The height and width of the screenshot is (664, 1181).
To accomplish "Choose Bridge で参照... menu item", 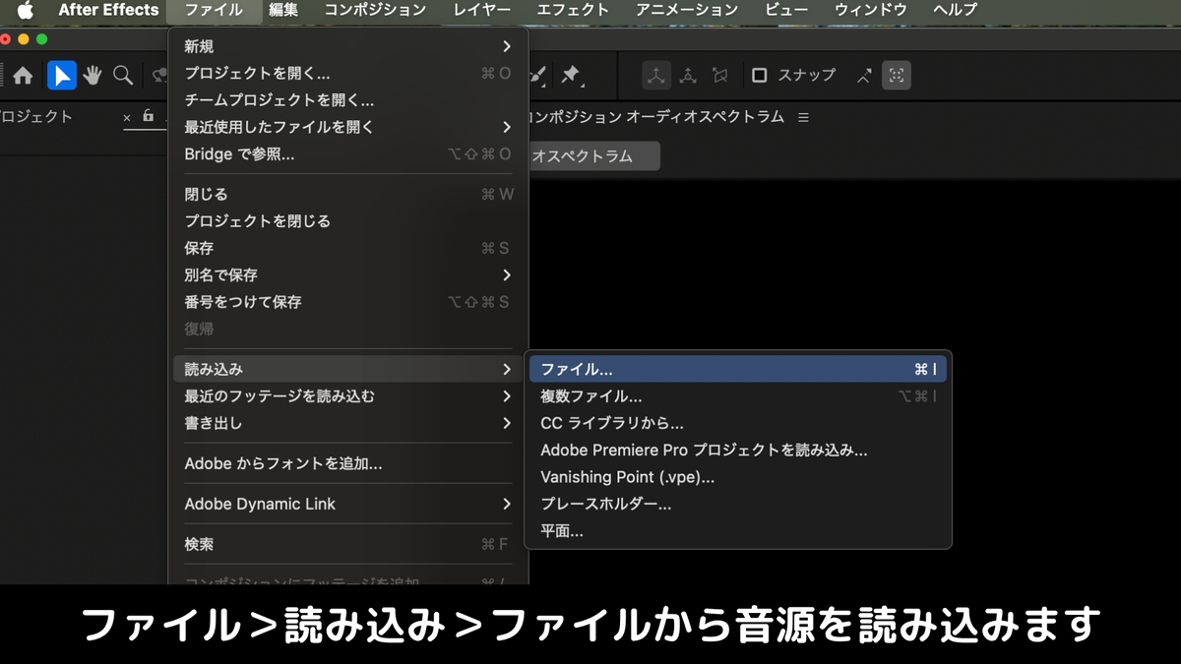I will coord(348,154).
